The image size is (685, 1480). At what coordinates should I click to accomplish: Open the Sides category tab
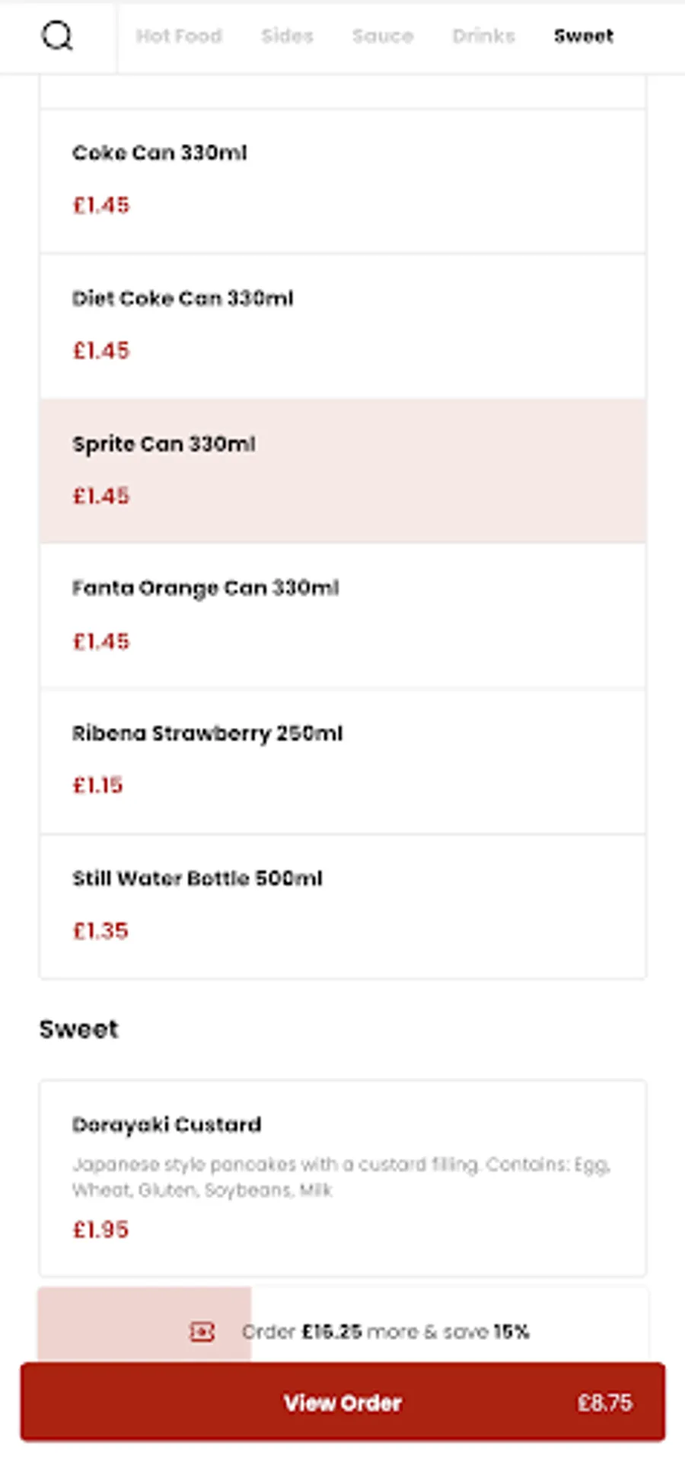287,36
